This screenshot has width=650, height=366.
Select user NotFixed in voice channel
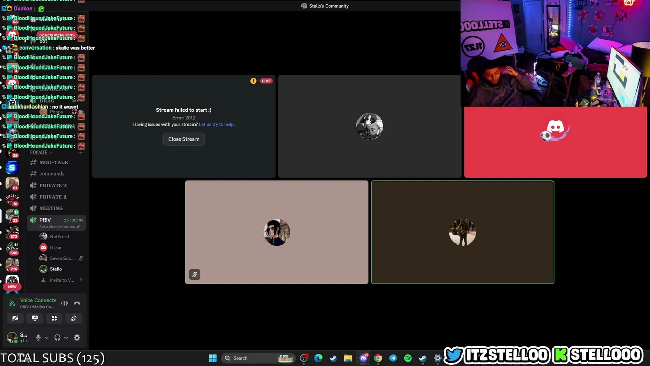[61, 236]
